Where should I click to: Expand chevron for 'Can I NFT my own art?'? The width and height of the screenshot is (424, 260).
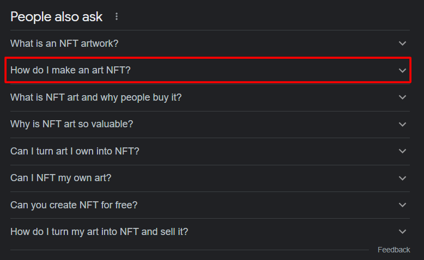tap(402, 178)
